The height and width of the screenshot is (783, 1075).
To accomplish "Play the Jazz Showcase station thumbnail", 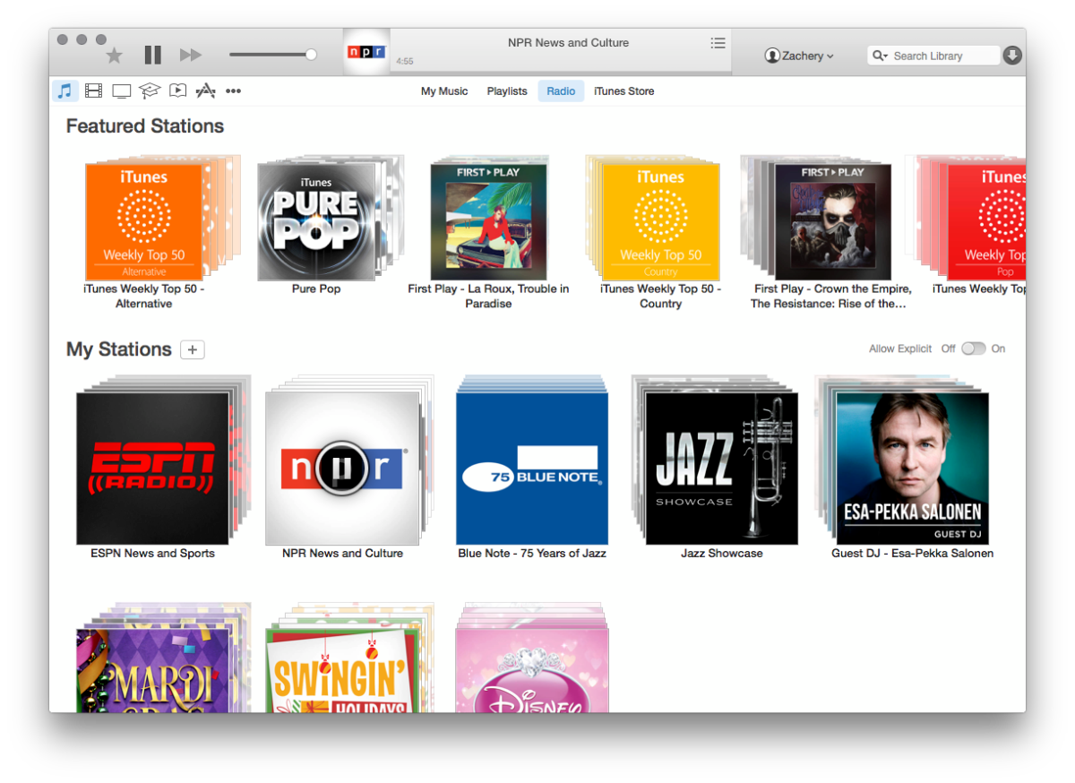I will pyautogui.click(x=721, y=469).
